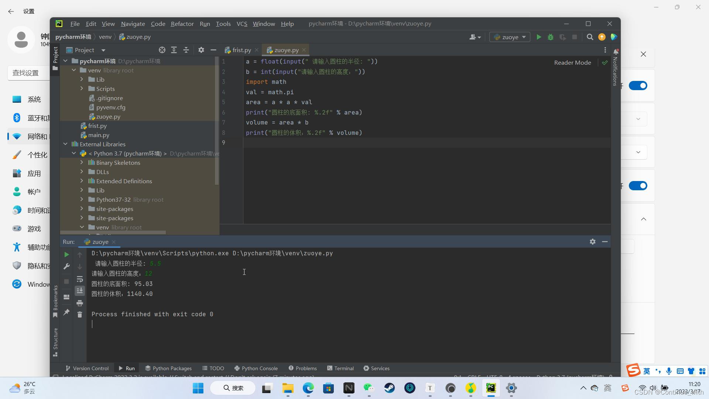Click the Debug bug icon
The image size is (709, 399).
coord(551,37)
